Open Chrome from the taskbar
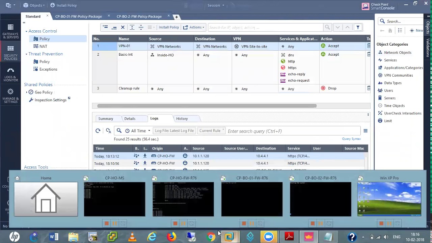 [x=211, y=237]
